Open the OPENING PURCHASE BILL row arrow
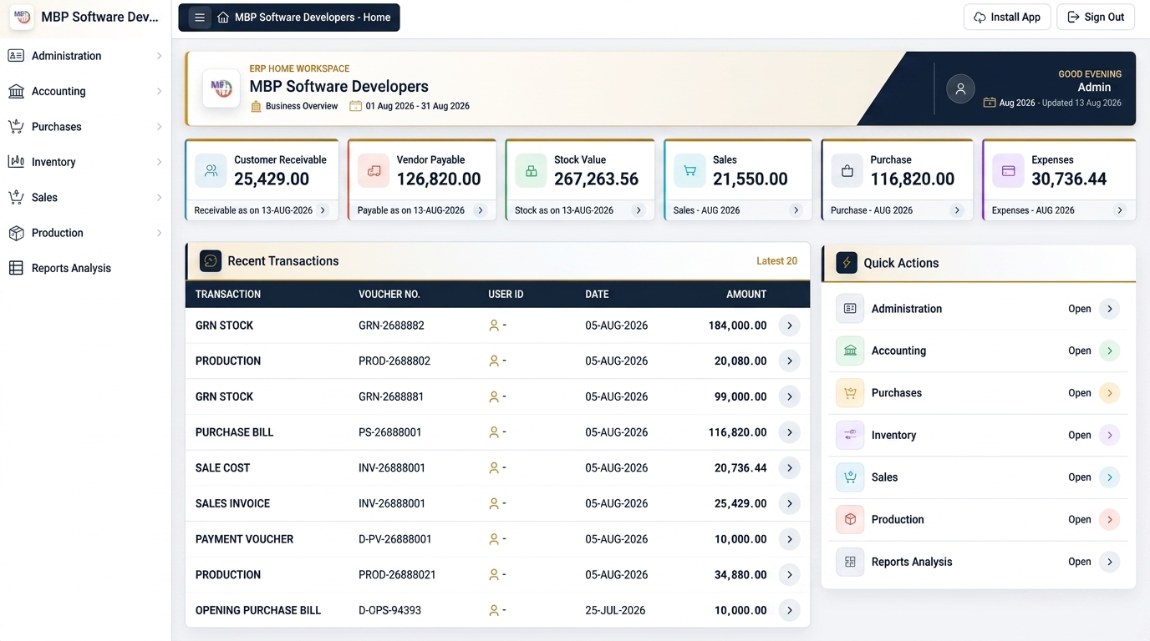The image size is (1150, 641). [x=789, y=610]
